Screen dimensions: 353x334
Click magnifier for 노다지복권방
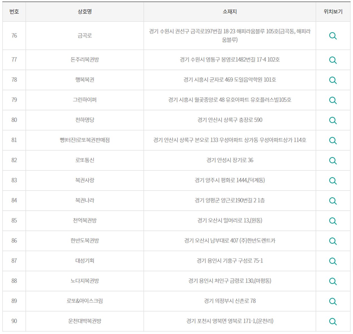point(333,281)
